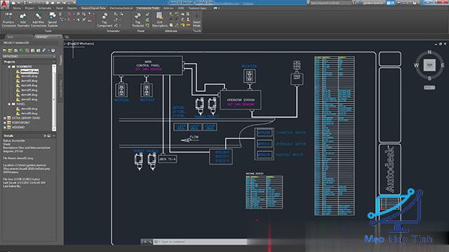This screenshot has height=252, width=449.
Task: Collapse the PANEL folder in project tree
Action: tap(9, 104)
